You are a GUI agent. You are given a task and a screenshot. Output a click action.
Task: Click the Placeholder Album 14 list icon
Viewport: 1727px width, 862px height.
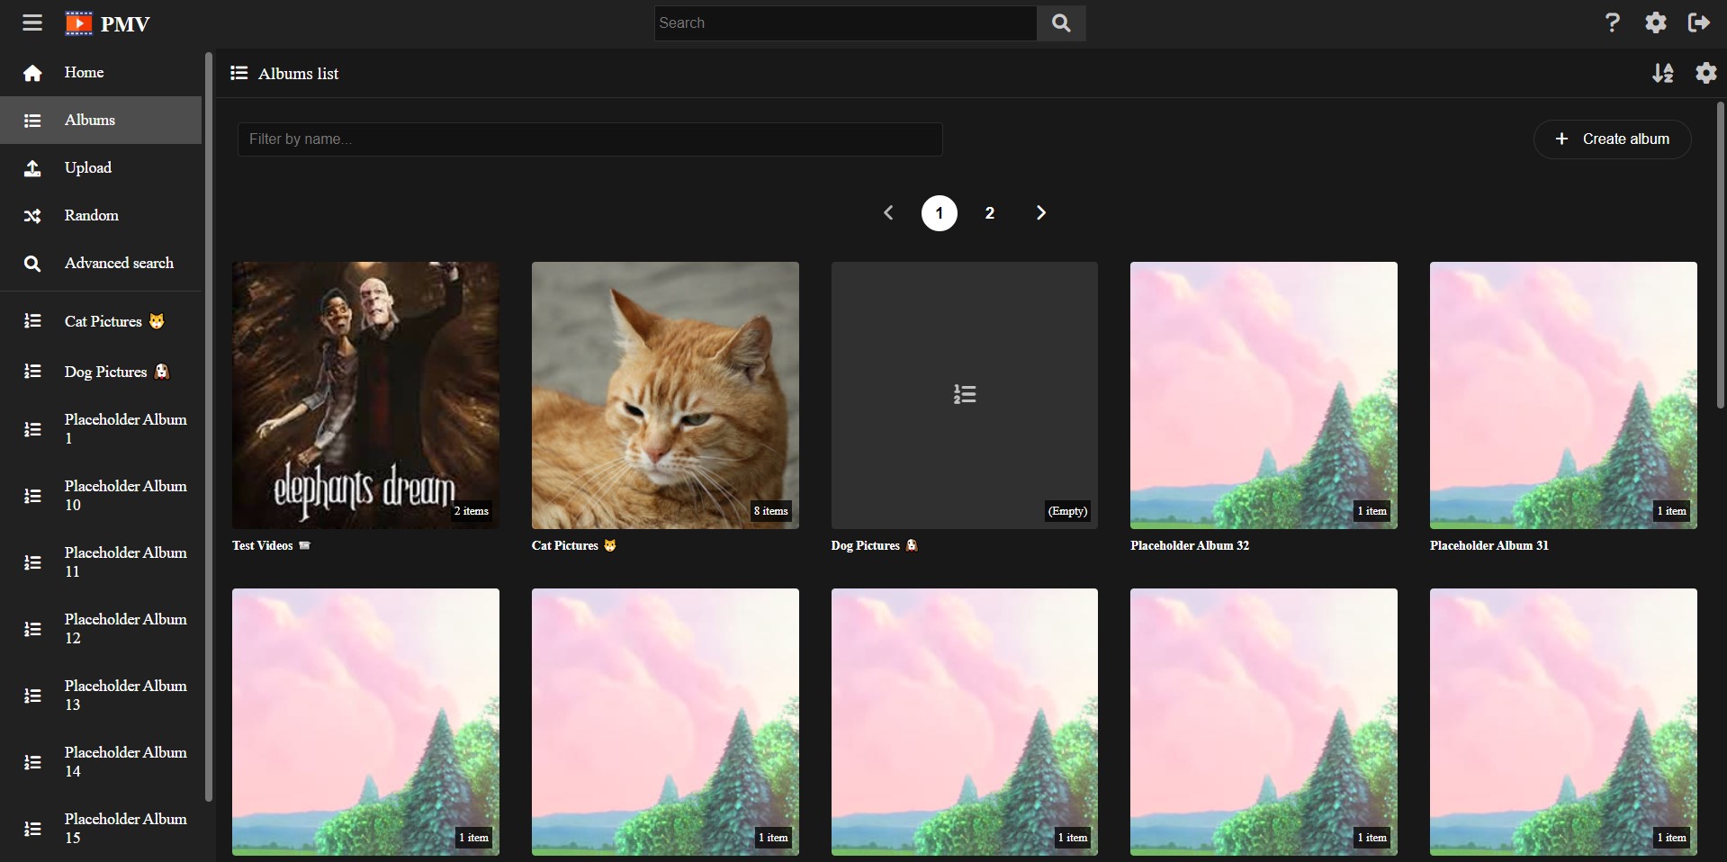[x=32, y=762]
